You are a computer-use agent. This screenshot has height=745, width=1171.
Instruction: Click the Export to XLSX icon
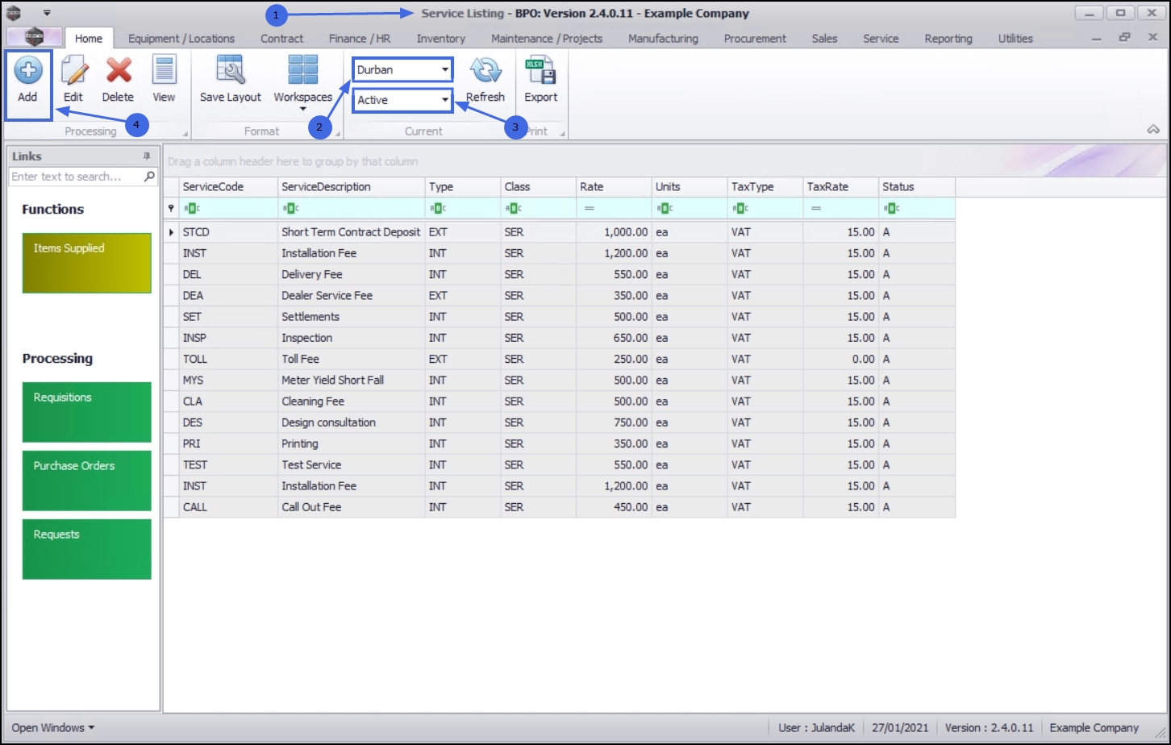coord(541,71)
